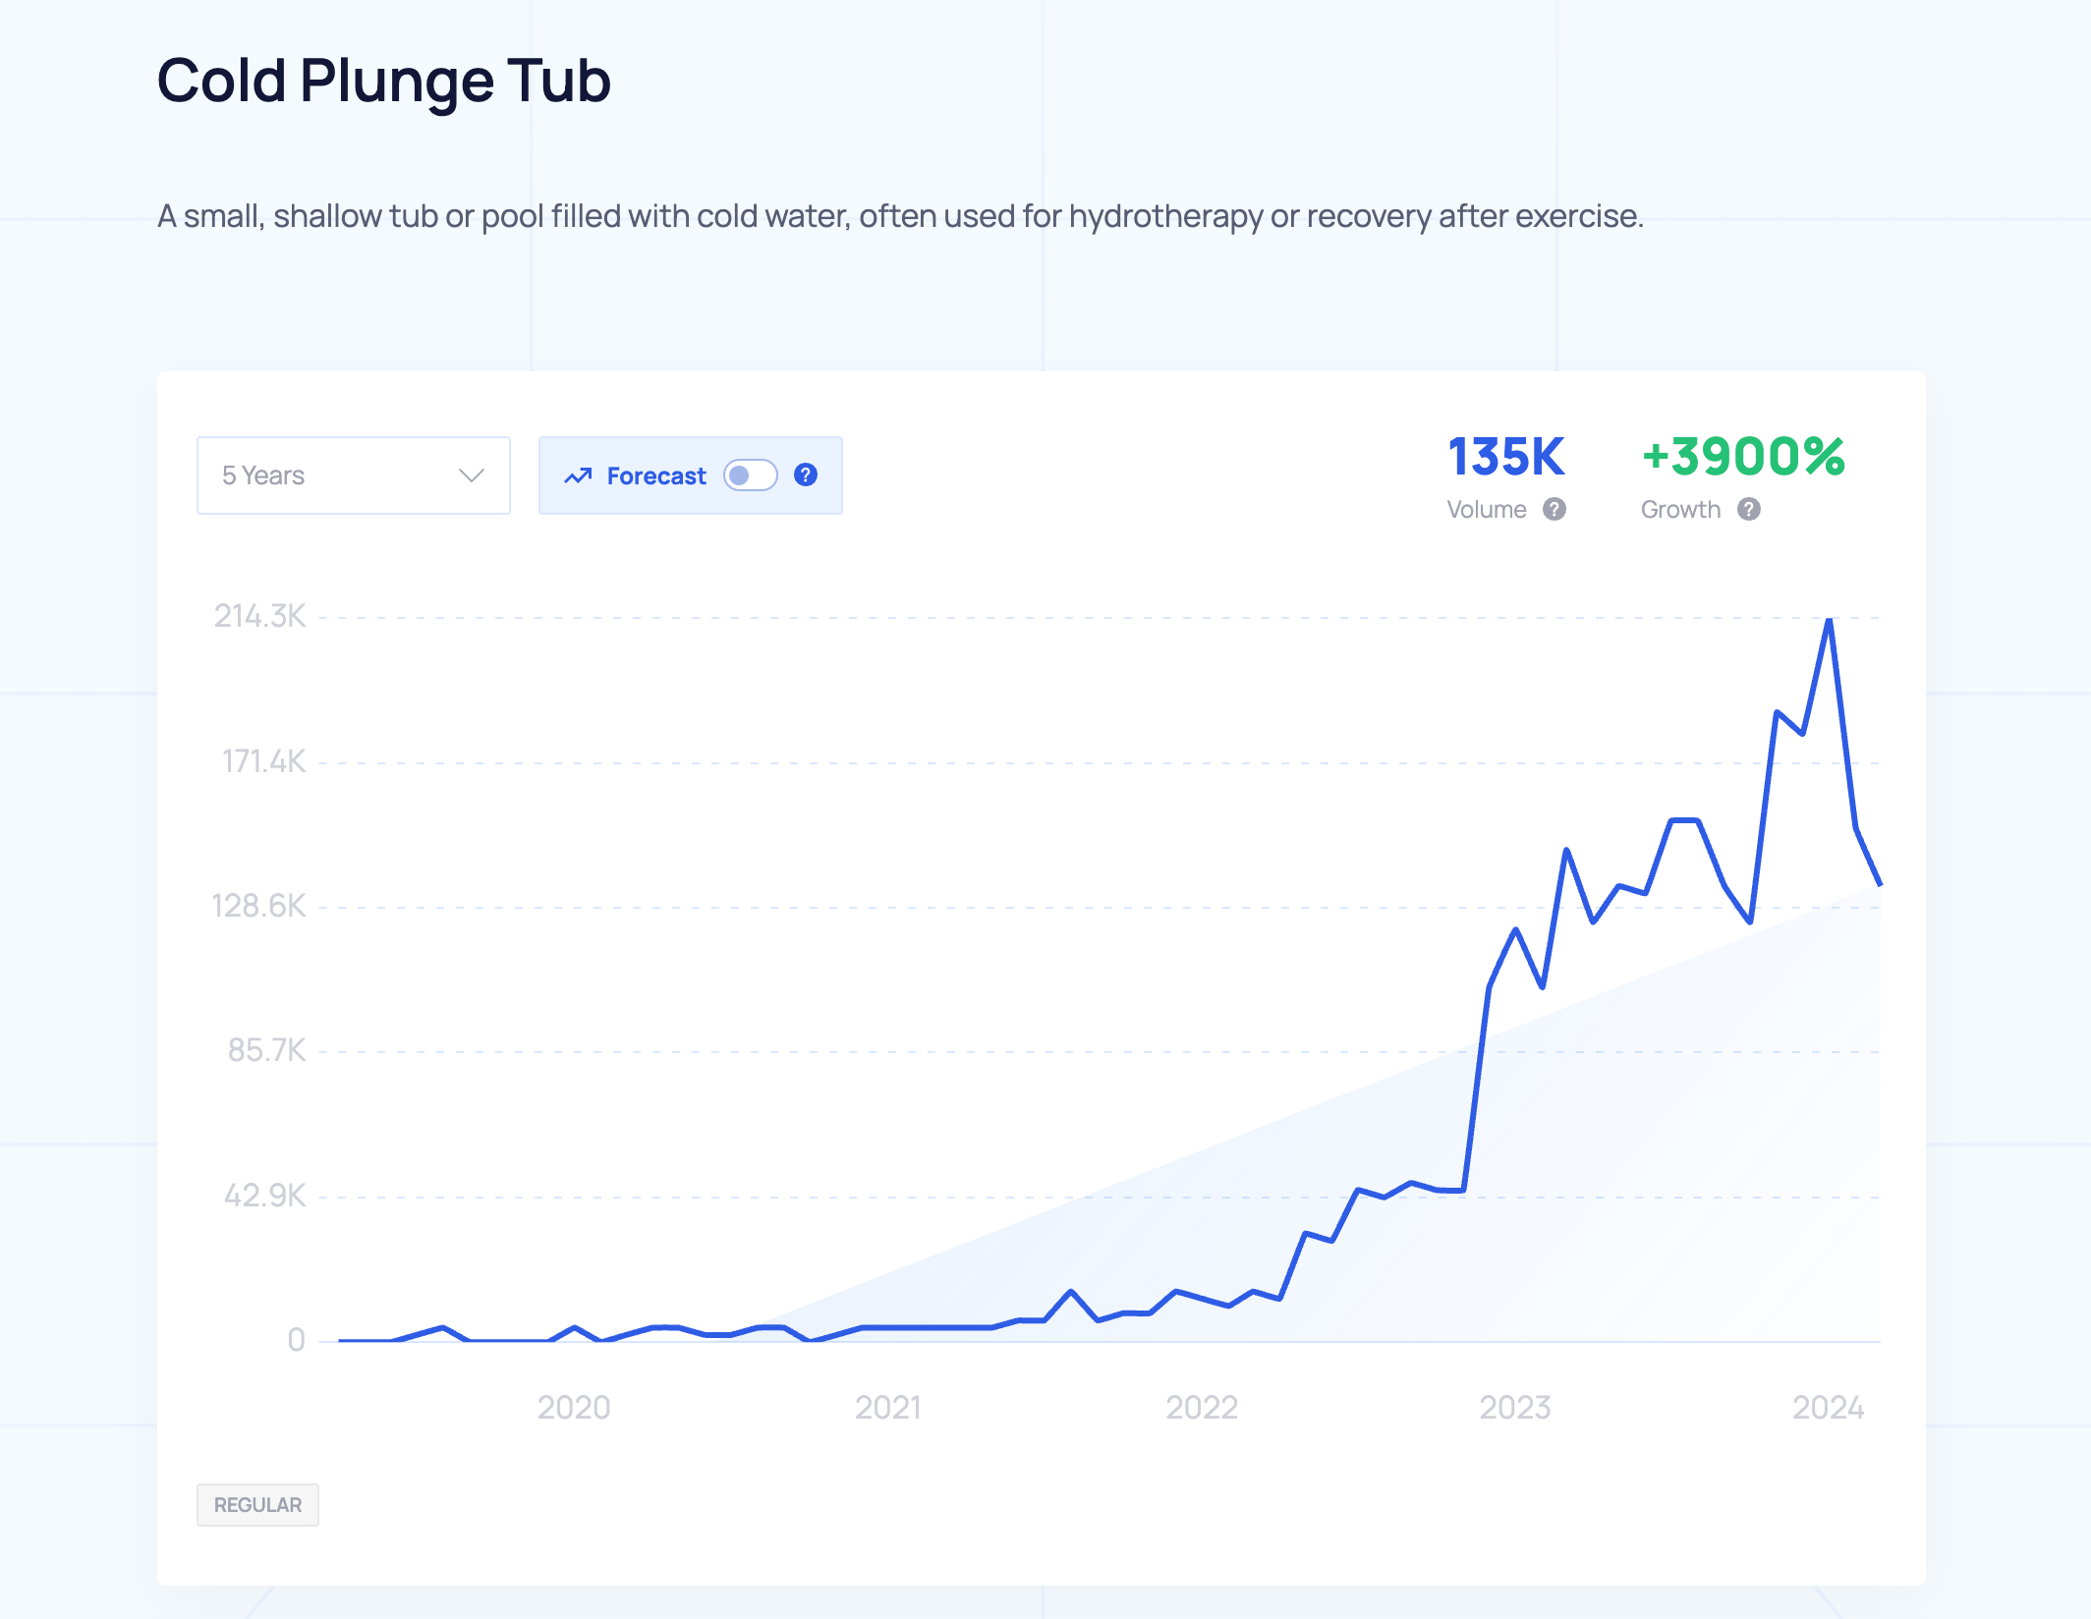Click the Volume help question mark icon
This screenshot has width=2091, height=1619.
(x=1554, y=509)
